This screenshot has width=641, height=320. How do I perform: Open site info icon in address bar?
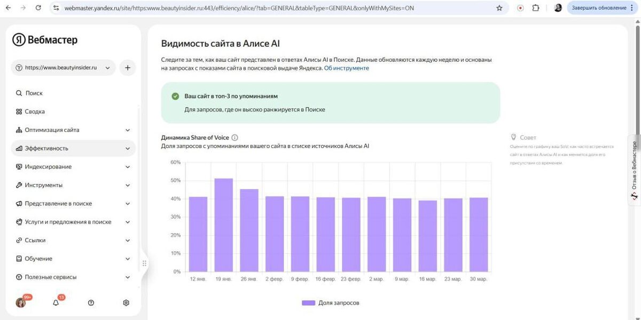tap(56, 8)
